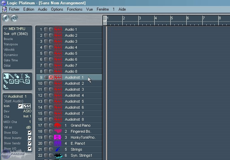Open the Qua off (3840) quantize value
Viewport: 230px width, 160px height.
point(20,34)
